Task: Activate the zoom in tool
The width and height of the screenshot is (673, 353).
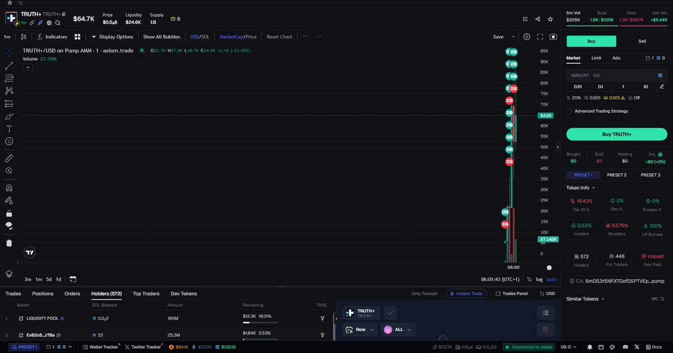Action: pyautogui.click(x=9, y=171)
